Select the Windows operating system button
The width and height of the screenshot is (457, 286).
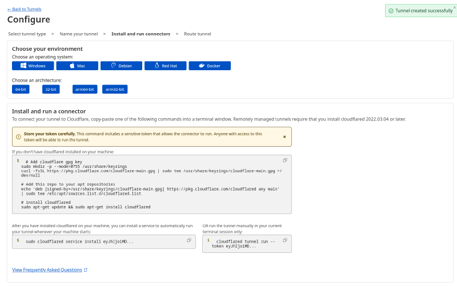pyautogui.click(x=33, y=66)
